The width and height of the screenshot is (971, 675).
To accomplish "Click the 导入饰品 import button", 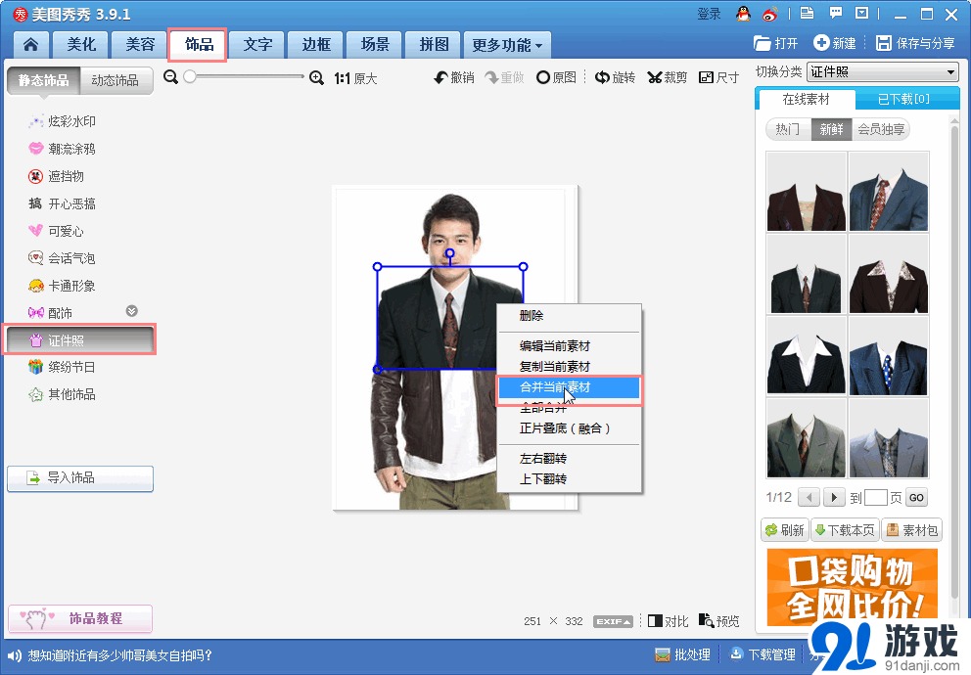I will click(x=80, y=478).
